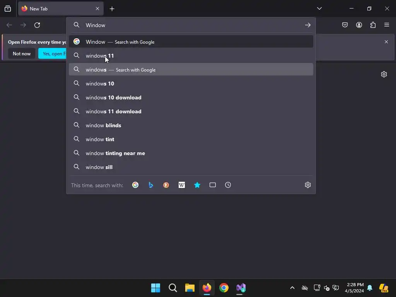The image size is (396, 297).
Task: Pick the window sill suggestion
Action: click(x=191, y=167)
